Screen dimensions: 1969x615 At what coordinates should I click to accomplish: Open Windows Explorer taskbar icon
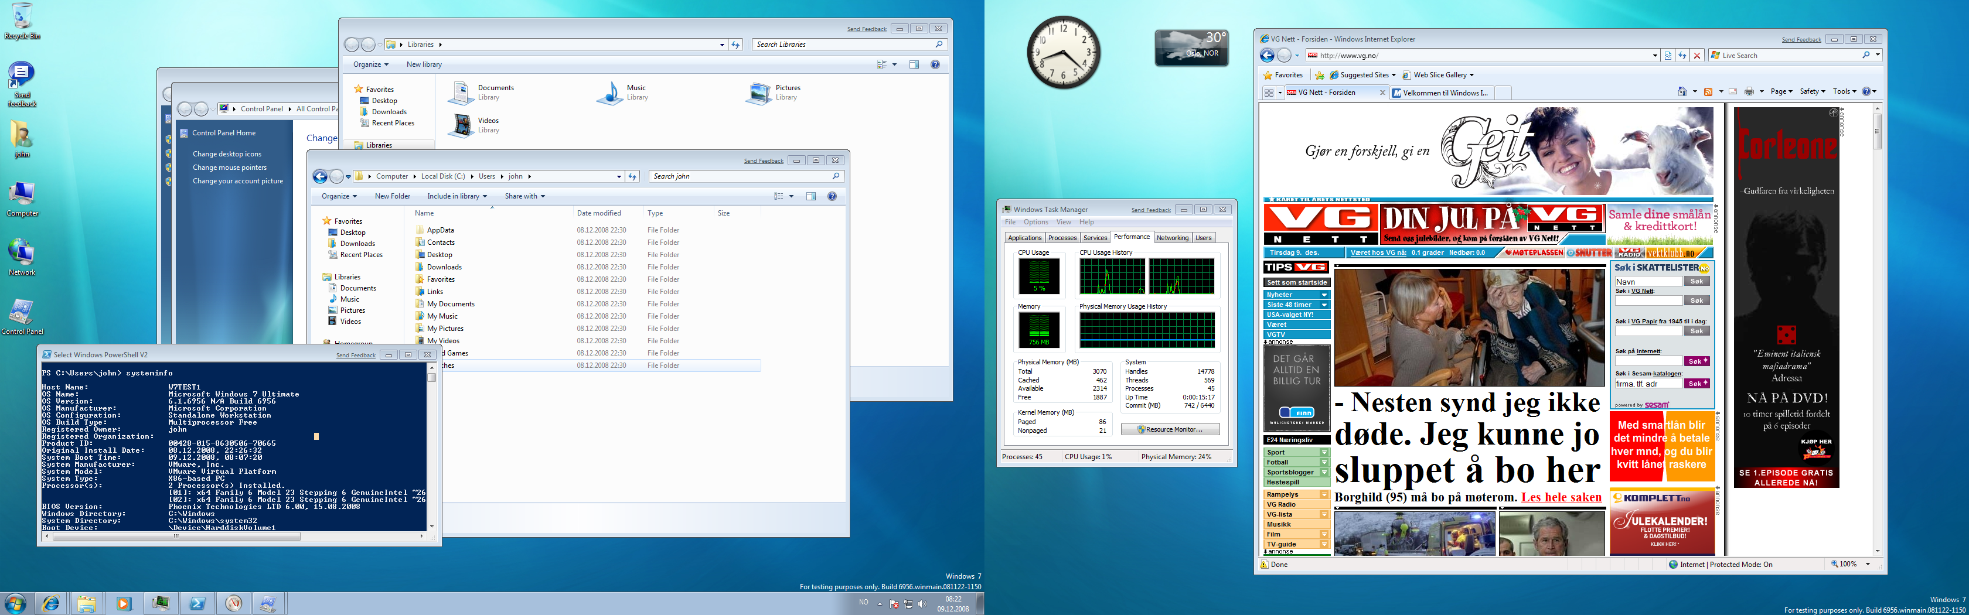86,603
